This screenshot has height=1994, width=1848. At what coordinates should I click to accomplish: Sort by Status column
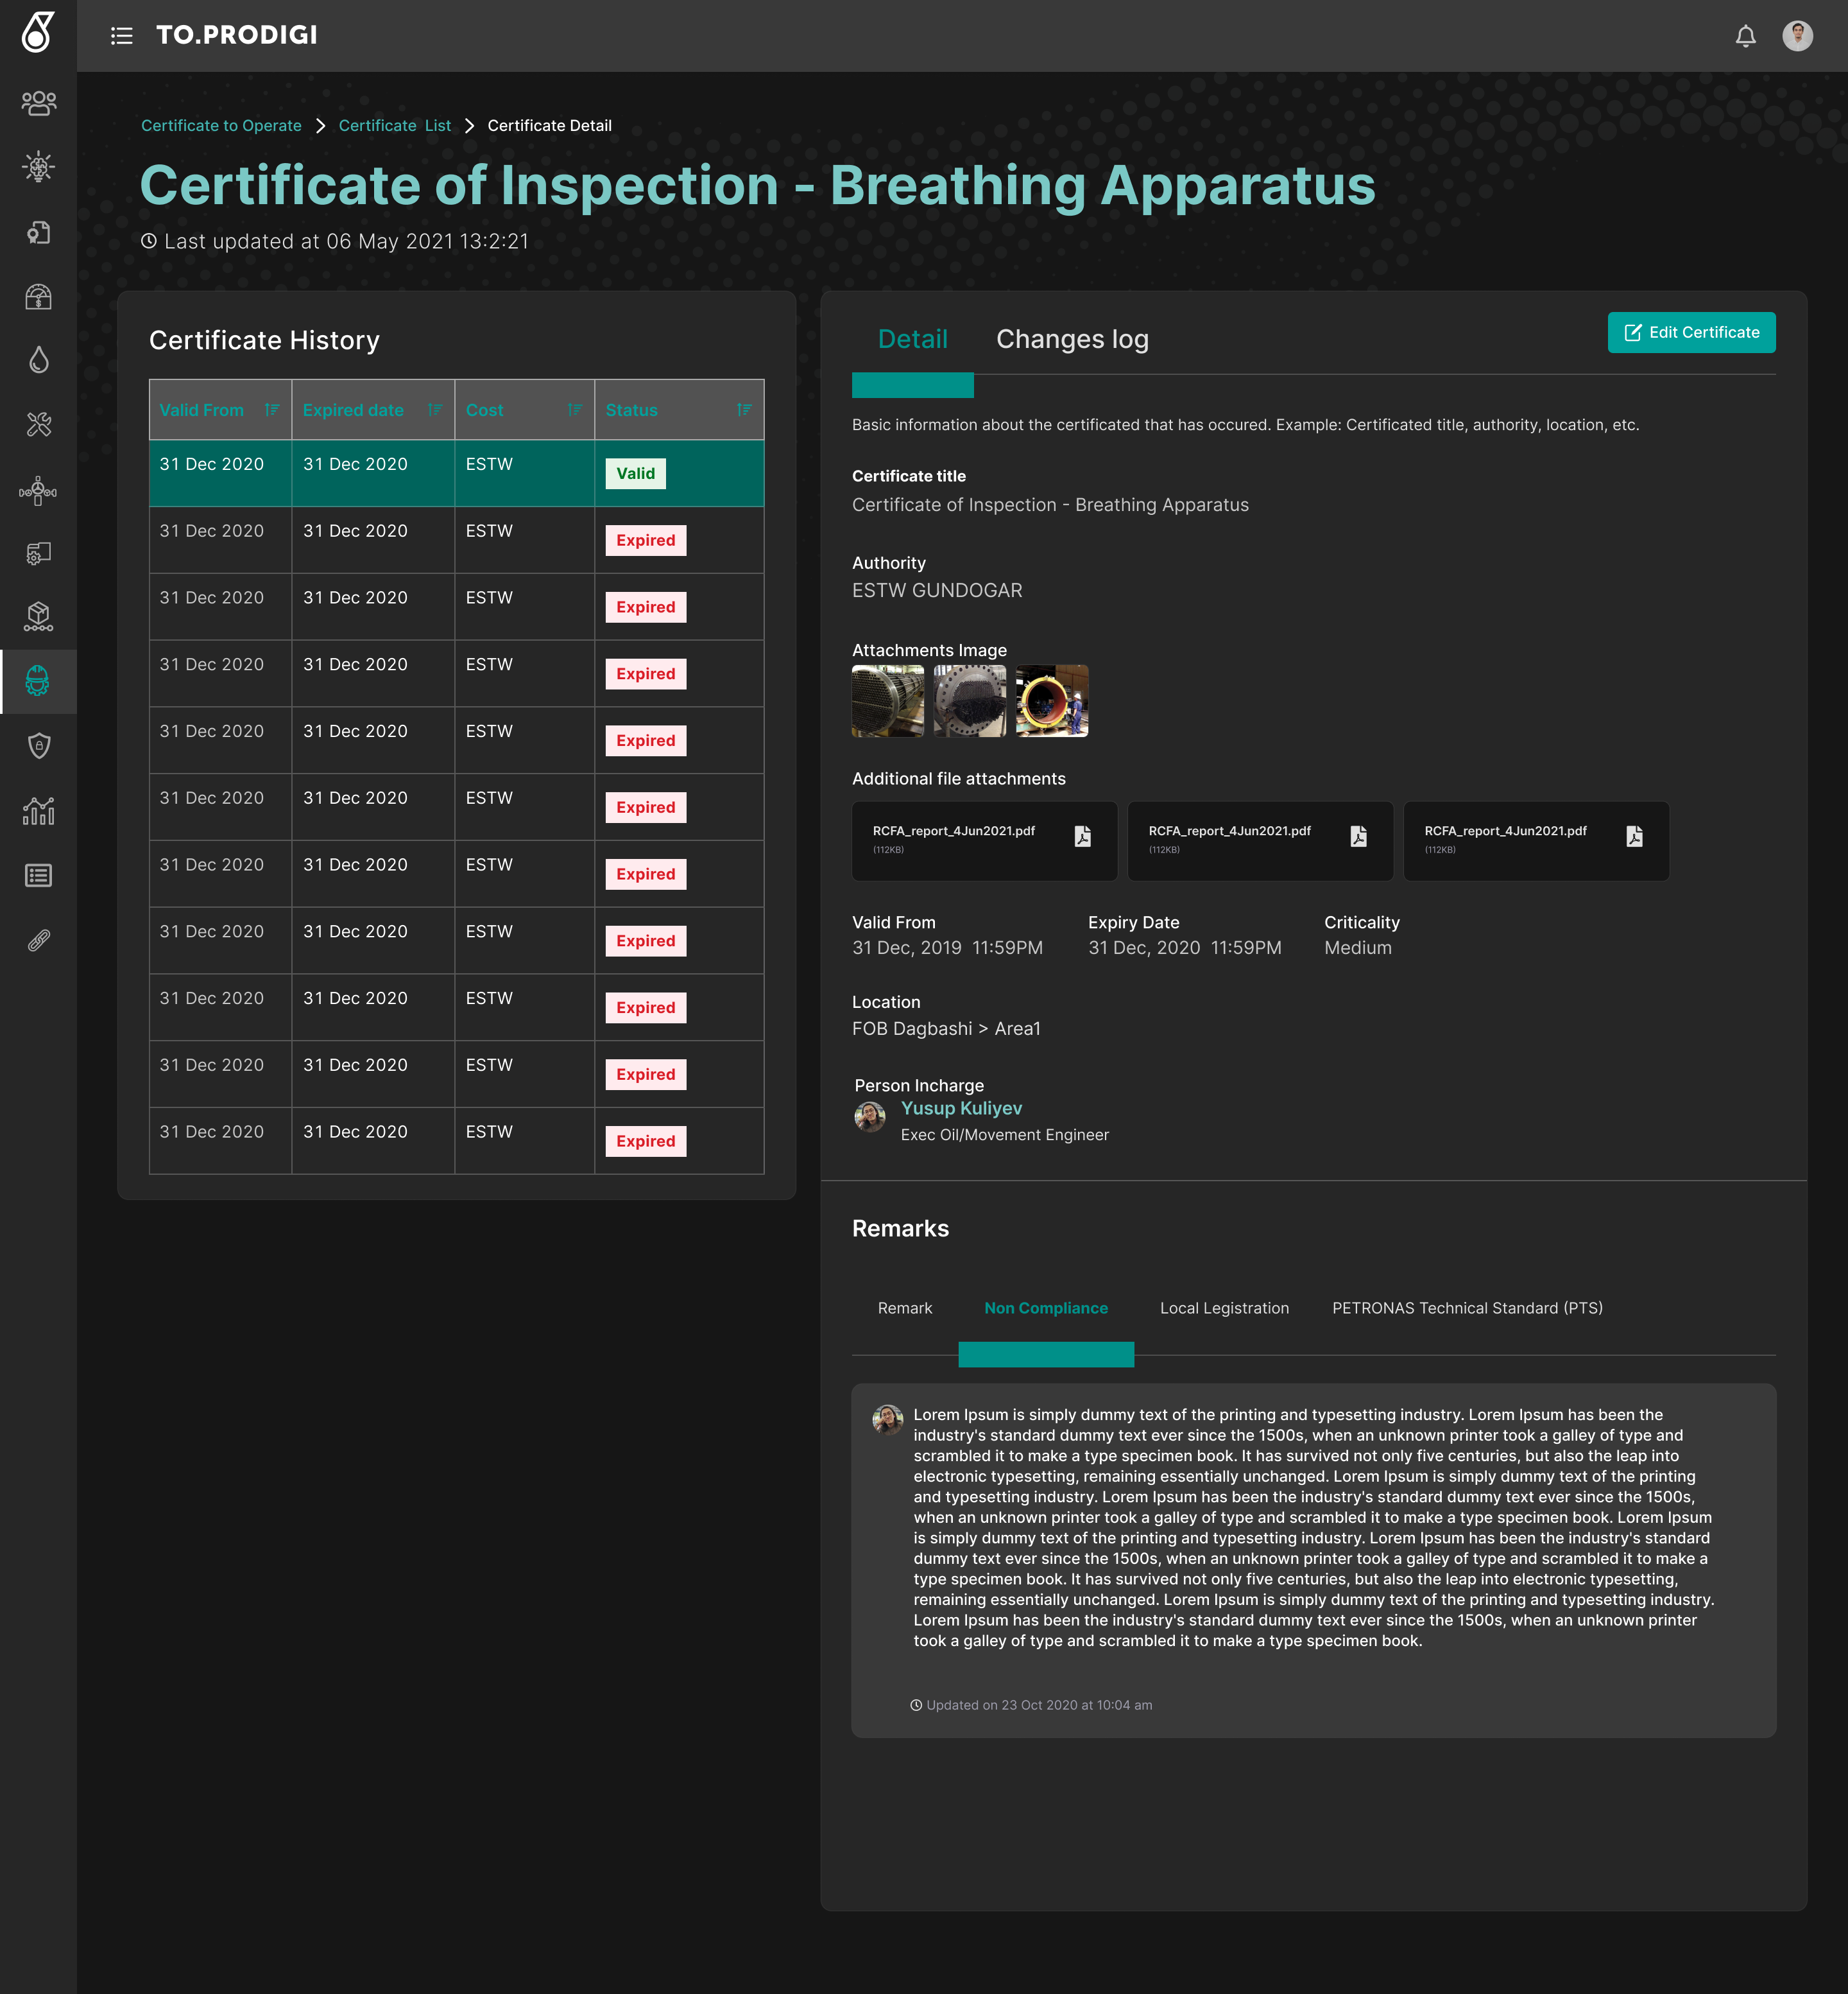(744, 409)
